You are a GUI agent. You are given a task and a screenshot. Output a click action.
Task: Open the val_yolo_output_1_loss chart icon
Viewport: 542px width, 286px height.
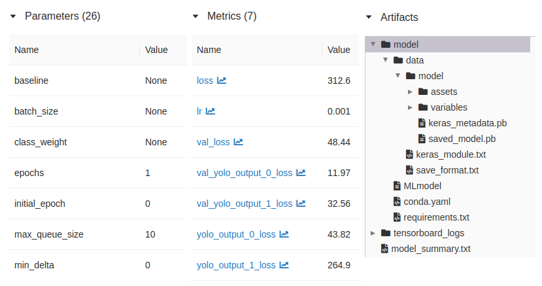point(301,204)
